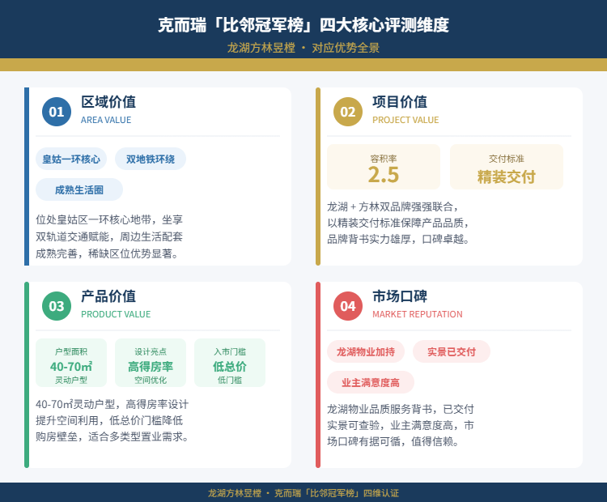Click the PROJECT VALUE subtitle
Screen dimensions: 607x502
pyautogui.click(x=405, y=120)
